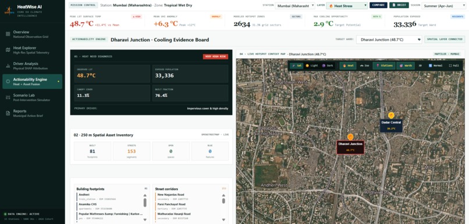Image resolution: width=469 pixels, height=224 pixels.
Task: Toggle the Heat map overlay
Action: tap(348, 66)
